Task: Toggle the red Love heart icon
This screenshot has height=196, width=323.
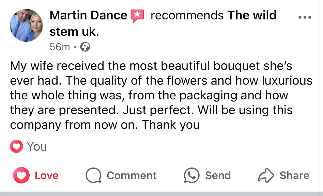Action: pyautogui.click(x=21, y=175)
